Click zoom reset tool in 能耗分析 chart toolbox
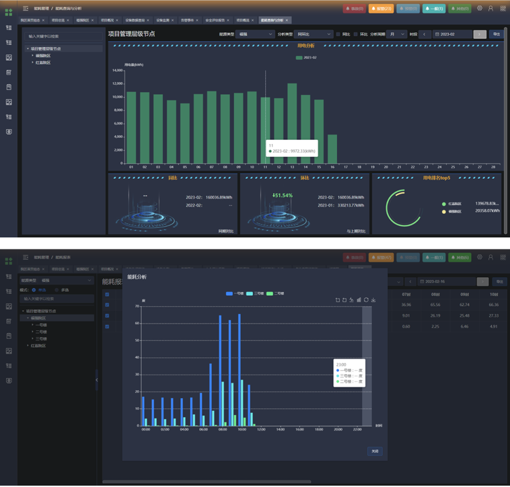 (x=344, y=300)
